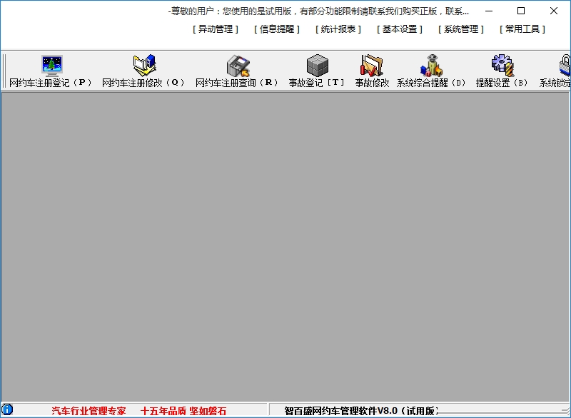Click blue info icon in status bar
The height and width of the screenshot is (418, 571).
click(x=7, y=409)
